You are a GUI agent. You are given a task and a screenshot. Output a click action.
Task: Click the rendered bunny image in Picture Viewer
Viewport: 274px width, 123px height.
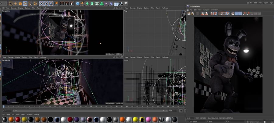click(x=228, y=65)
